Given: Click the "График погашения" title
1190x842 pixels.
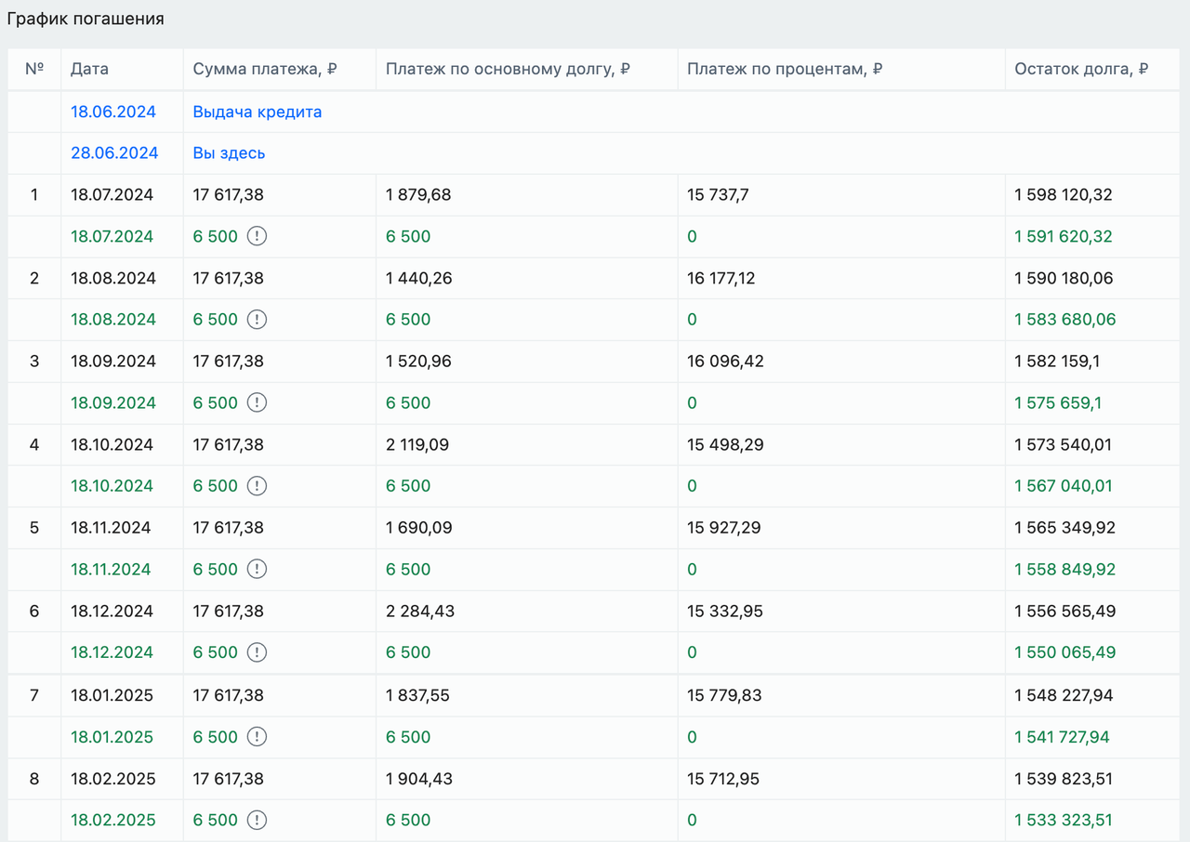Looking at the screenshot, I should (x=86, y=19).
